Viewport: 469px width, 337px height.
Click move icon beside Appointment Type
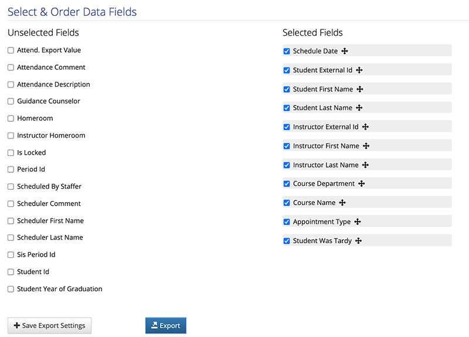pos(358,222)
